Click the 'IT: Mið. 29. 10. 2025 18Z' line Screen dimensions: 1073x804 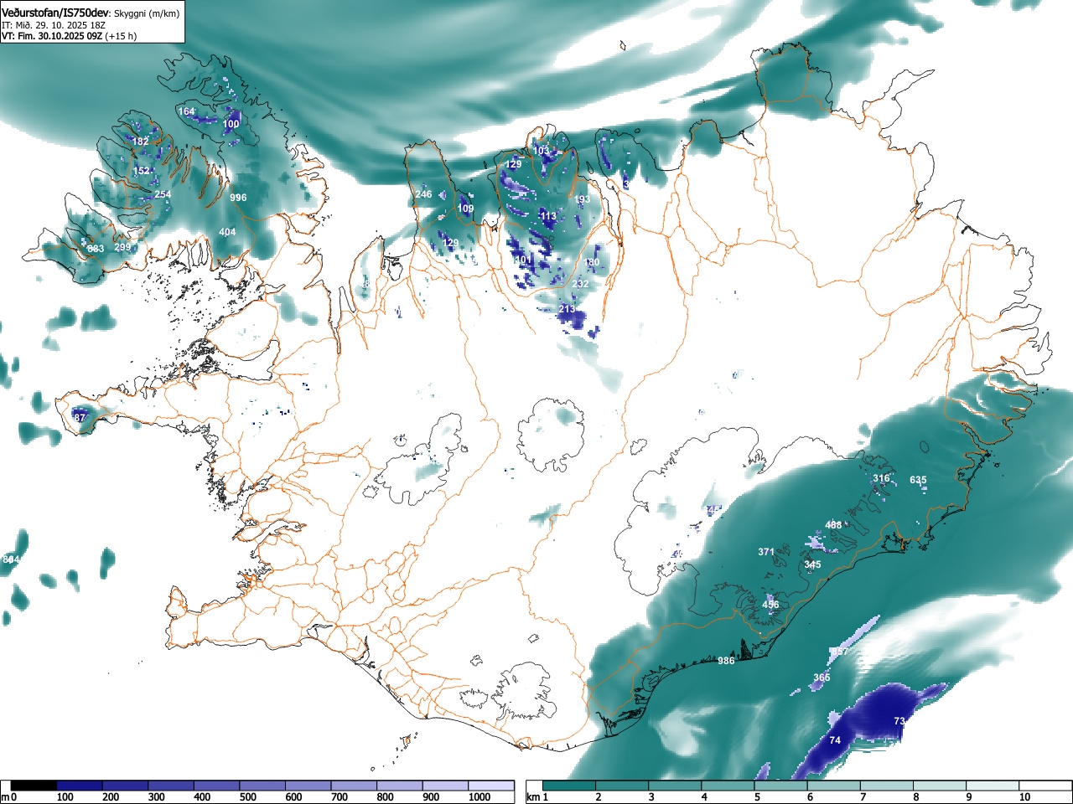(54, 25)
